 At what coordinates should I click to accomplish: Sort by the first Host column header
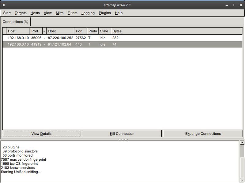tap(18, 31)
